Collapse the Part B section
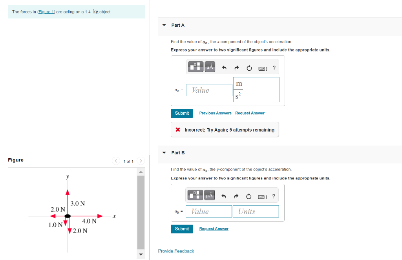402x260 pixels. pyautogui.click(x=164, y=153)
